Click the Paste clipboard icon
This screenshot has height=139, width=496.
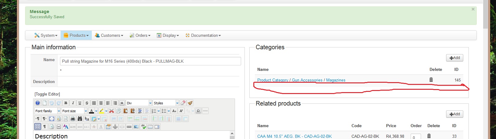pyautogui.click(x=125, y=111)
